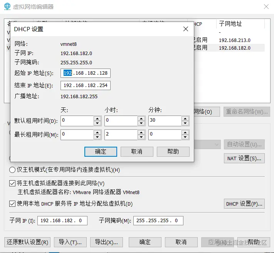
Task: Click the 默认租用时间 days field
Action: pyautogui.click(x=77, y=121)
